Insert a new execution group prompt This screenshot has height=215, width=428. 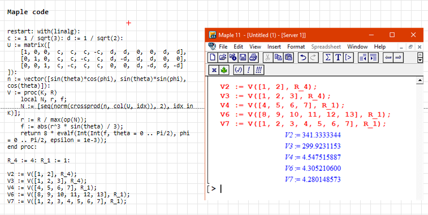point(348,57)
